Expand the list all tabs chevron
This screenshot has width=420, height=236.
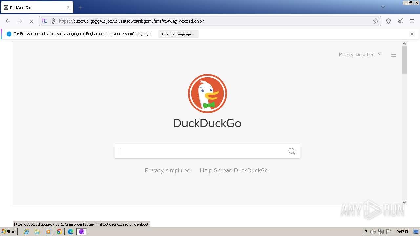click(x=383, y=7)
